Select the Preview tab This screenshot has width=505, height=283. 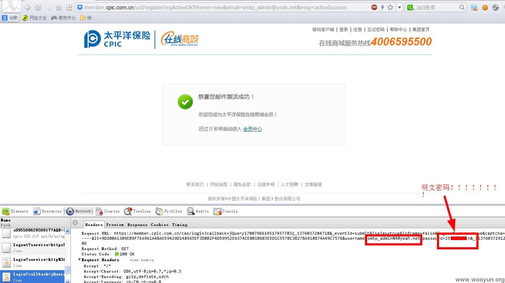115,225
